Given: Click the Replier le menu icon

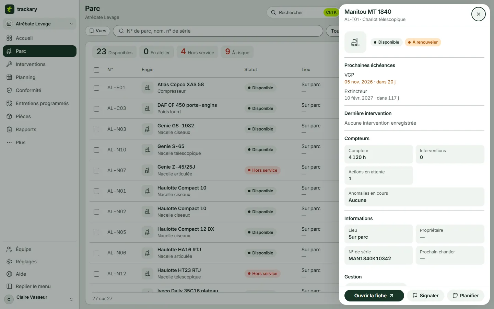Looking at the screenshot, I should pyautogui.click(x=9, y=286).
